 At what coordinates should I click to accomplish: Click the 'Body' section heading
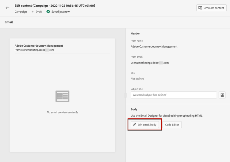(x=134, y=109)
